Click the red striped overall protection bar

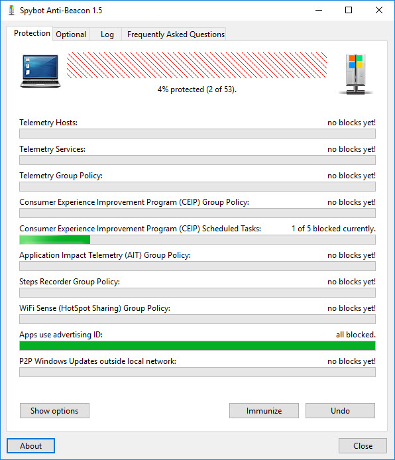click(x=197, y=66)
